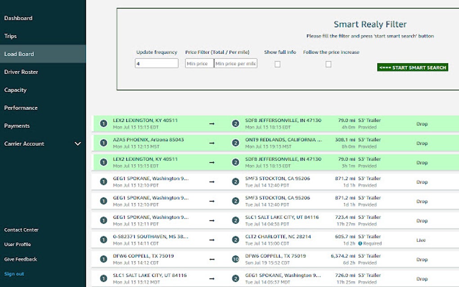Click the stop 2 icon beside SDF8 Jeffersonville
Viewport: 459px width, 287px height.
(235, 123)
